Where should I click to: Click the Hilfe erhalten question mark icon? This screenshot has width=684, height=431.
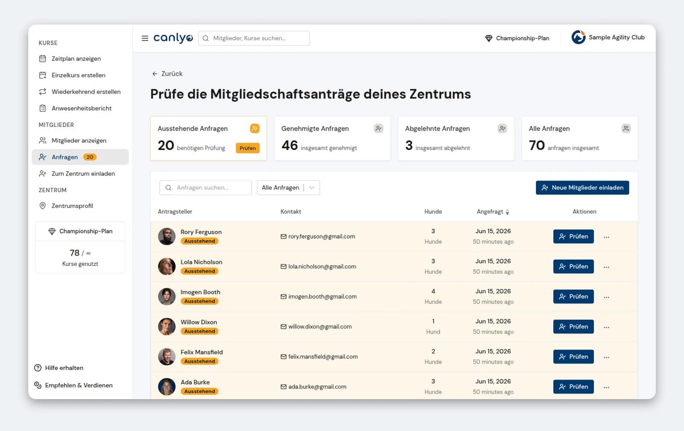(38, 368)
